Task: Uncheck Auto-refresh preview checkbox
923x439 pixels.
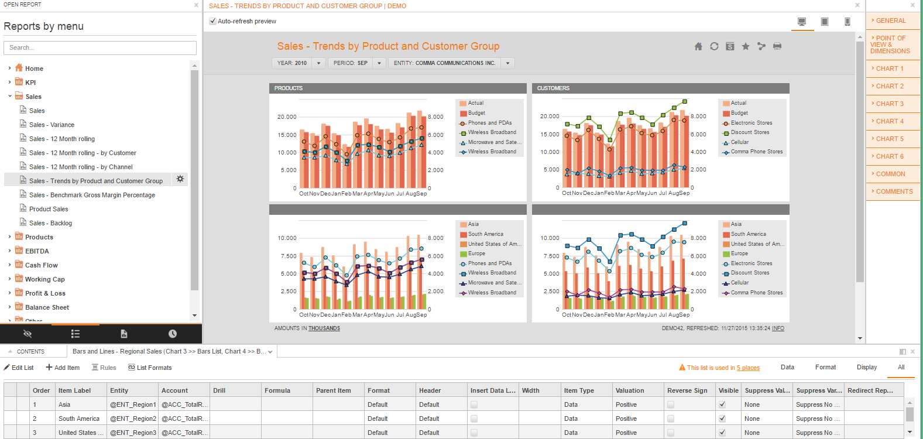Action: (x=212, y=21)
